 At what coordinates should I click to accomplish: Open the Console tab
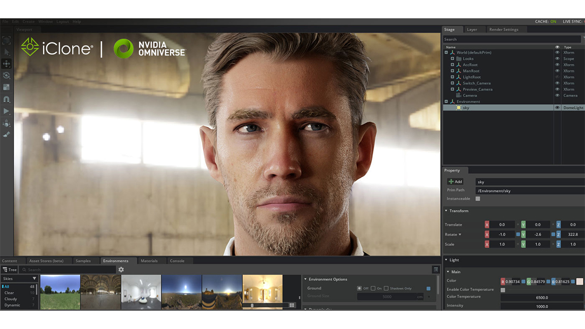pos(177,261)
